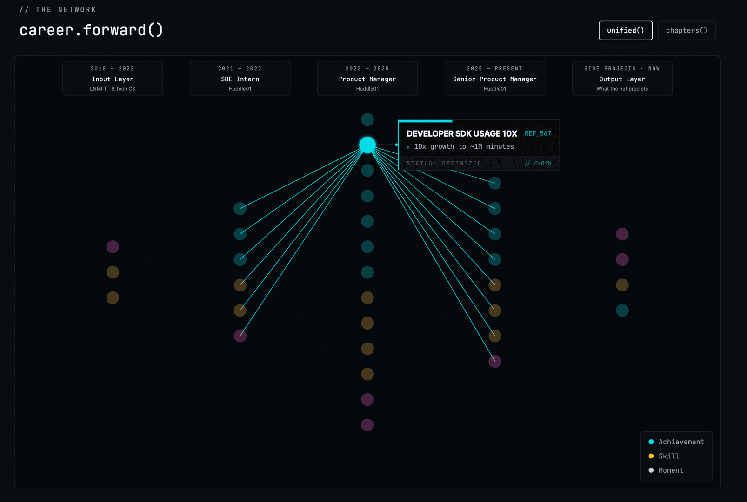The height and width of the screenshot is (502, 747).
Task: Click the REF_567 reference link
Action: point(538,133)
